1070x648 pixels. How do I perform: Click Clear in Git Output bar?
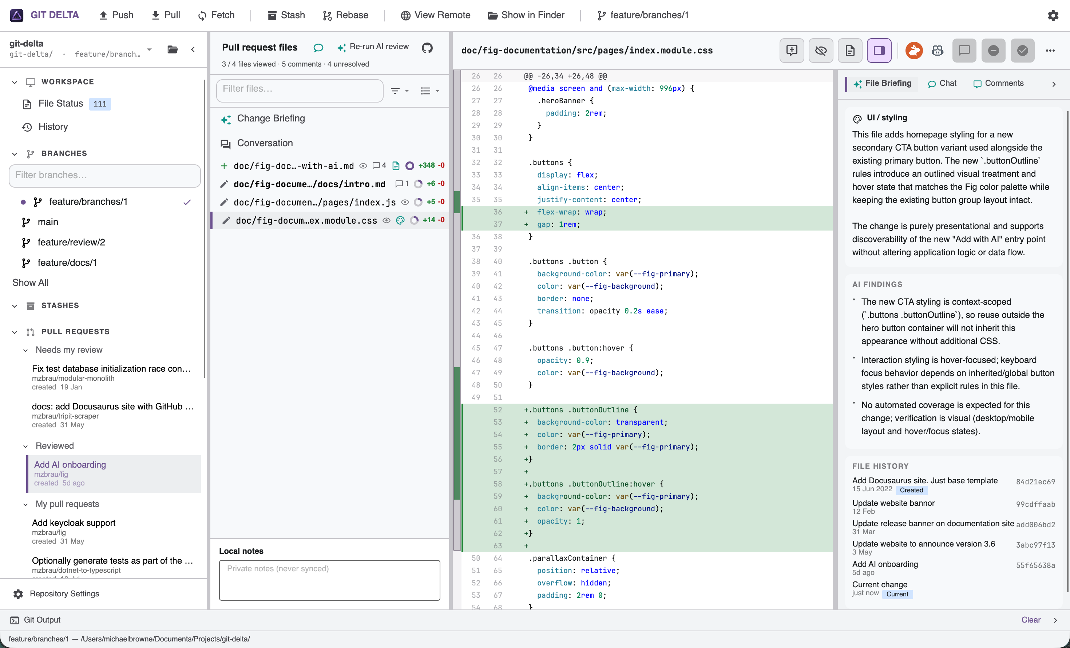[1030, 620]
